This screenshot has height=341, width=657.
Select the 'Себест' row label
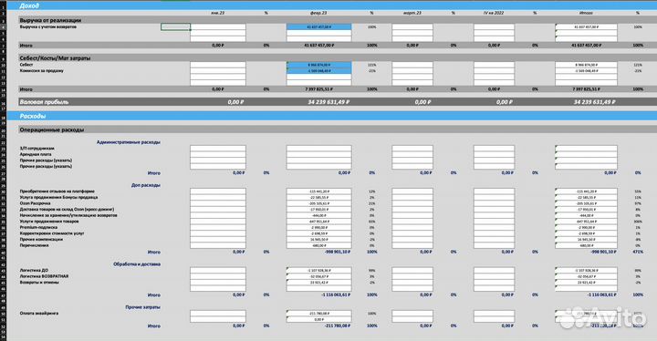(26, 65)
